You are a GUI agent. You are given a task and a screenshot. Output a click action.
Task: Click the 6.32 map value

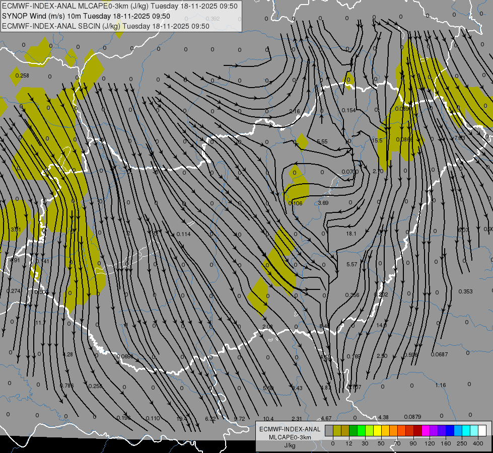[x=210, y=419]
